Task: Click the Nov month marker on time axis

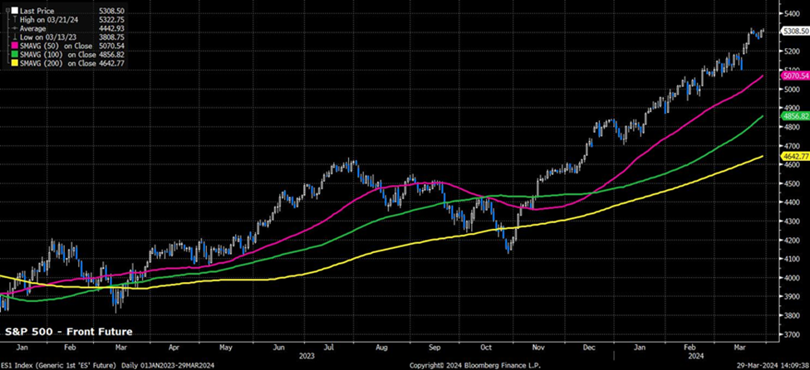Action: (540, 346)
